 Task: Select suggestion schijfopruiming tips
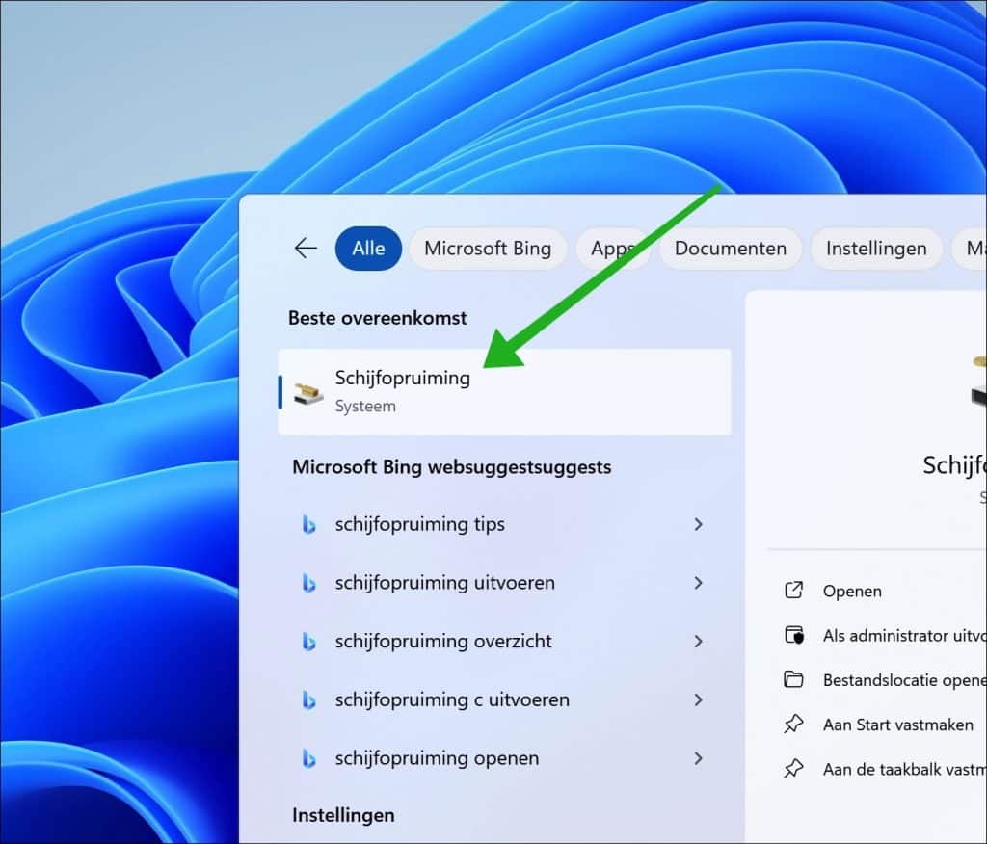pos(504,524)
